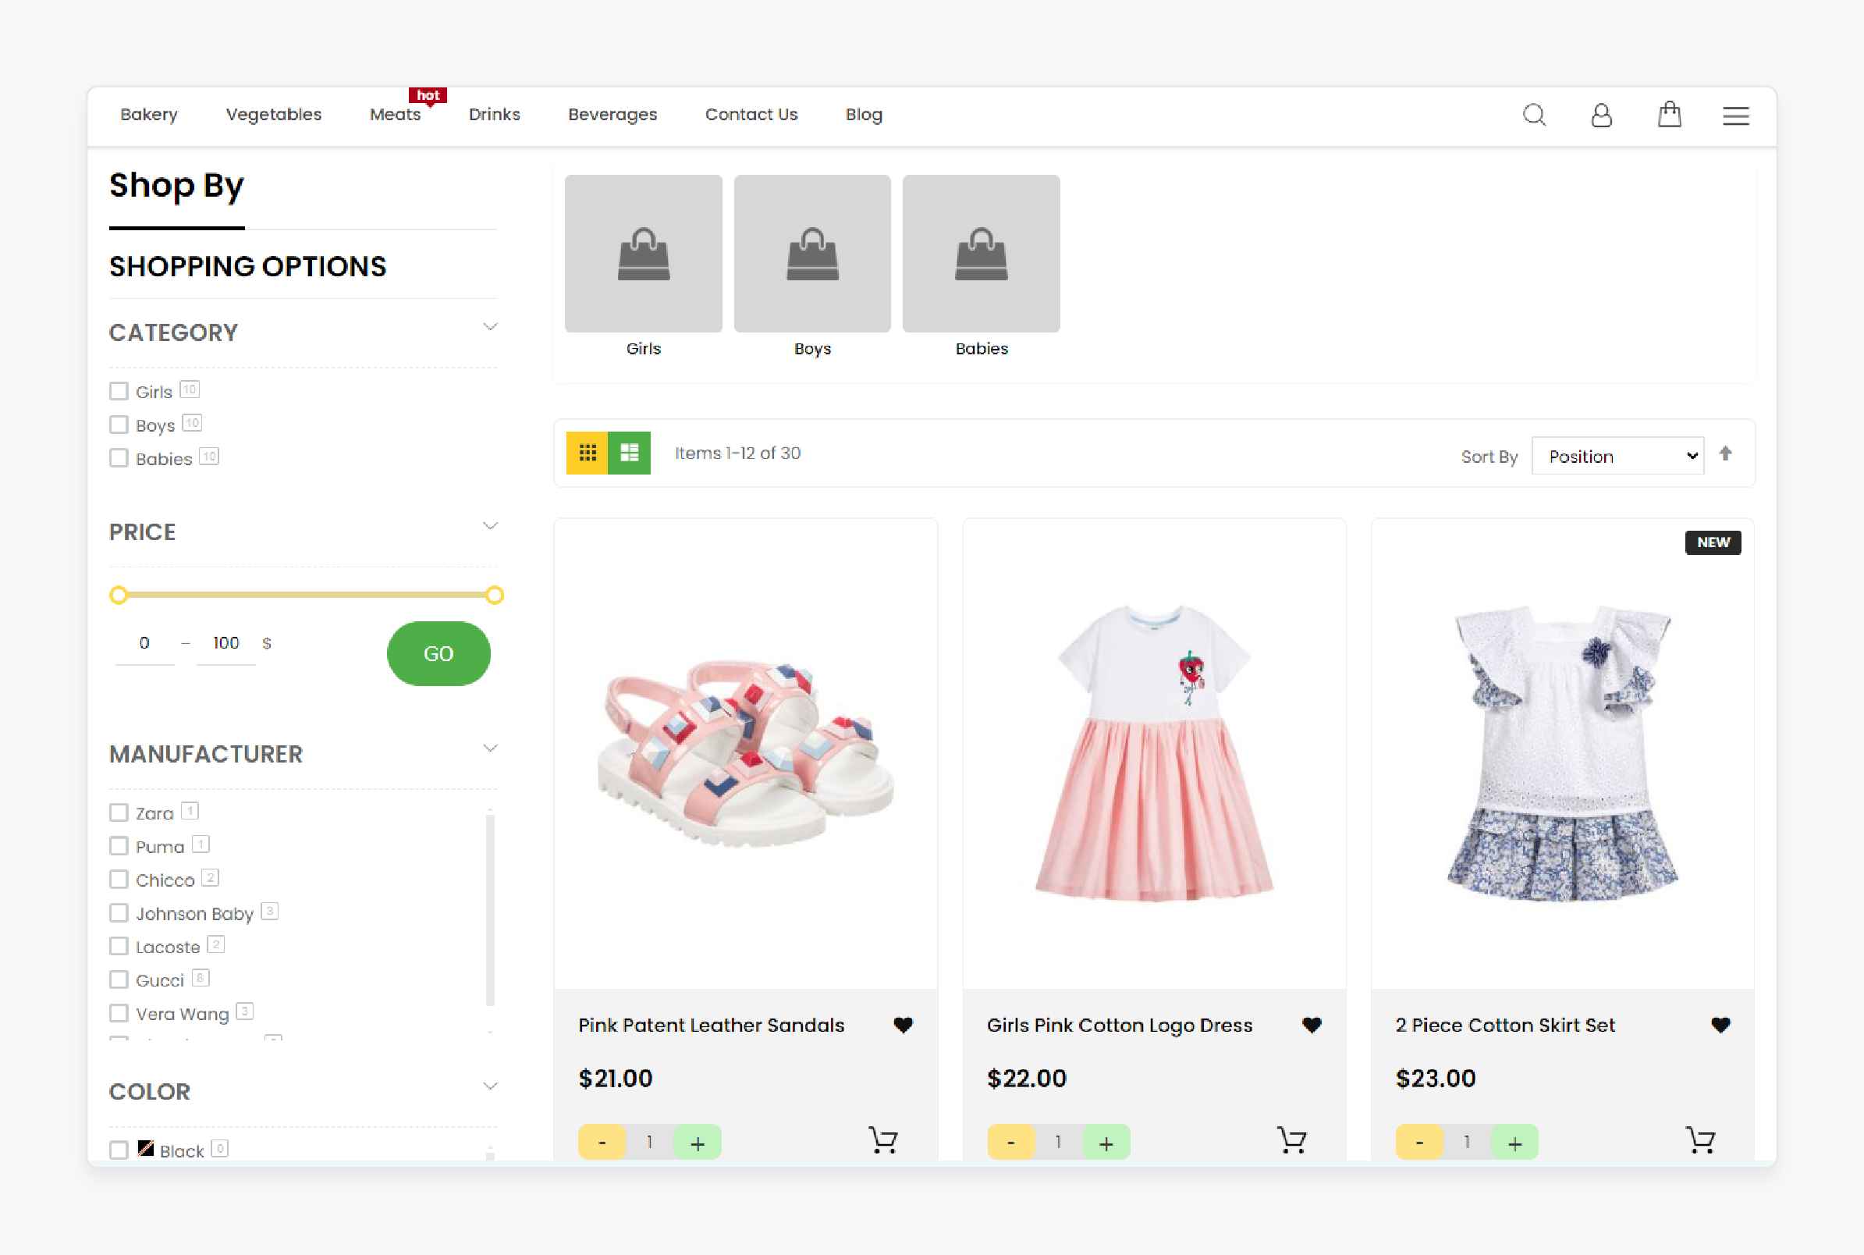Decrease quantity for Pink Patent Leather Sandals
This screenshot has width=1864, height=1255.
coord(602,1142)
